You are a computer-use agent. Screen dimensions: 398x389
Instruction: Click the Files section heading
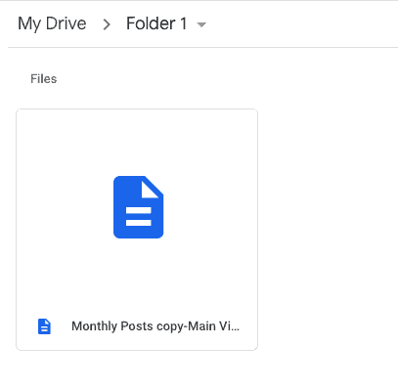(44, 79)
